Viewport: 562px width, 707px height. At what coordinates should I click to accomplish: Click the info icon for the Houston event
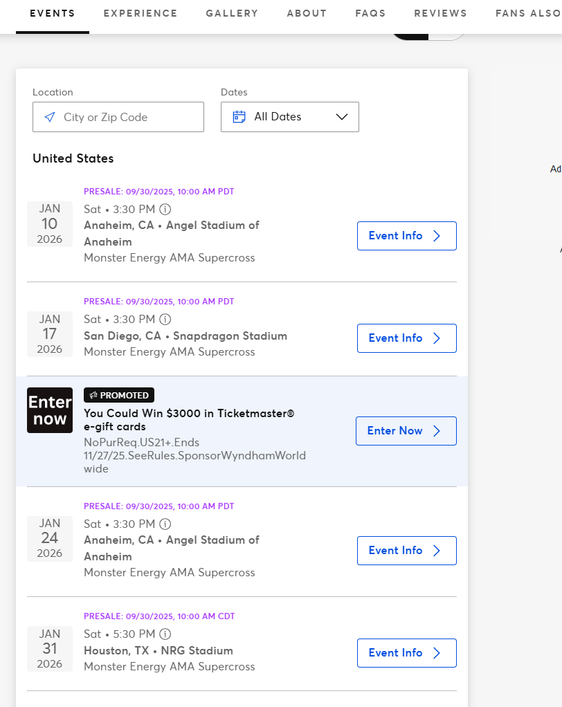click(165, 634)
